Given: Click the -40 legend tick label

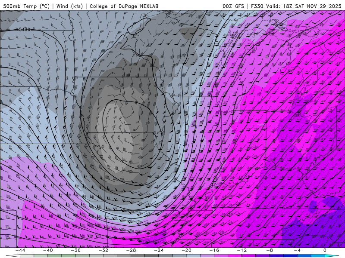Looking at the screenshot, I should (x=48, y=250).
